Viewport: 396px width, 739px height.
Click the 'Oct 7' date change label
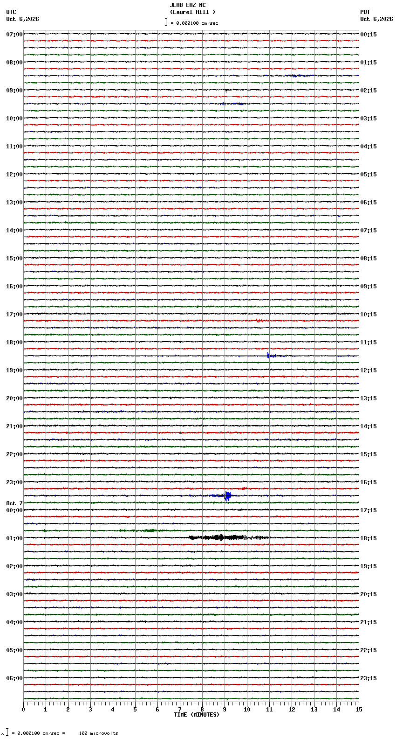pos(14,503)
